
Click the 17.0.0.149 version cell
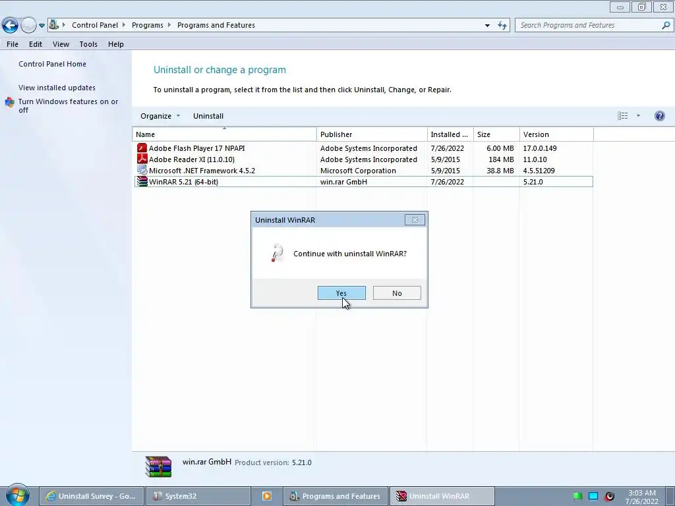pos(540,148)
